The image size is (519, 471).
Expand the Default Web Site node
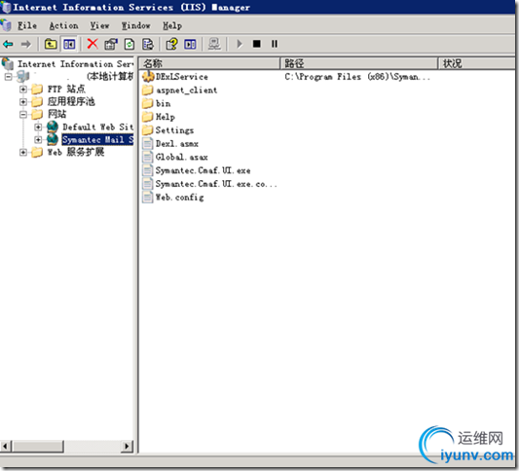tap(38, 127)
